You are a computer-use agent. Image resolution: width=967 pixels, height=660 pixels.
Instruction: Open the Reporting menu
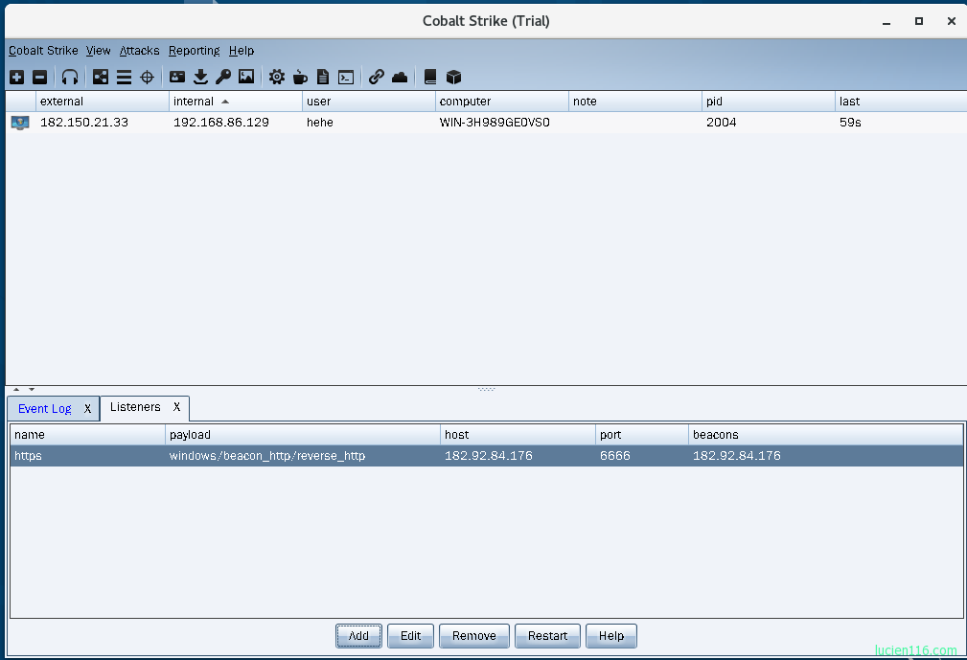[x=195, y=51]
